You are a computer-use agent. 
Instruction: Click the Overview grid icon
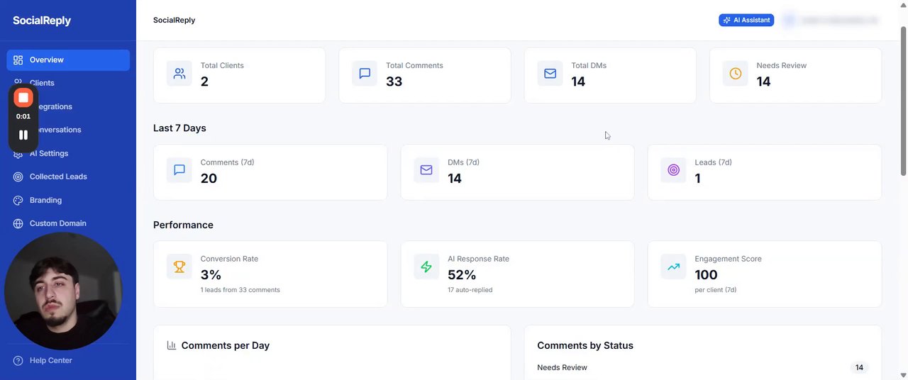coord(18,60)
